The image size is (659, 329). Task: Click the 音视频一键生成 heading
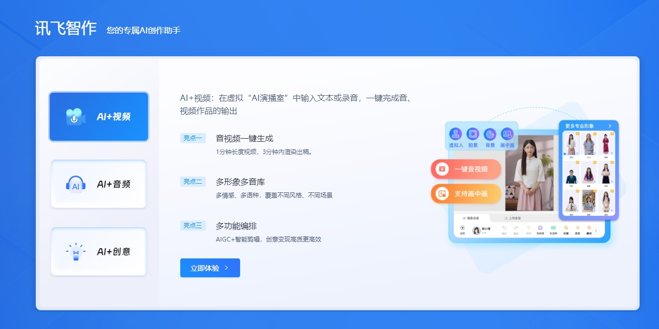coord(245,138)
